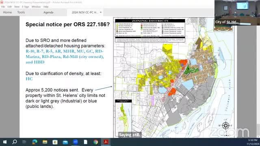Switch to Adobe Acrobat in the taskbar

(106, 142)
